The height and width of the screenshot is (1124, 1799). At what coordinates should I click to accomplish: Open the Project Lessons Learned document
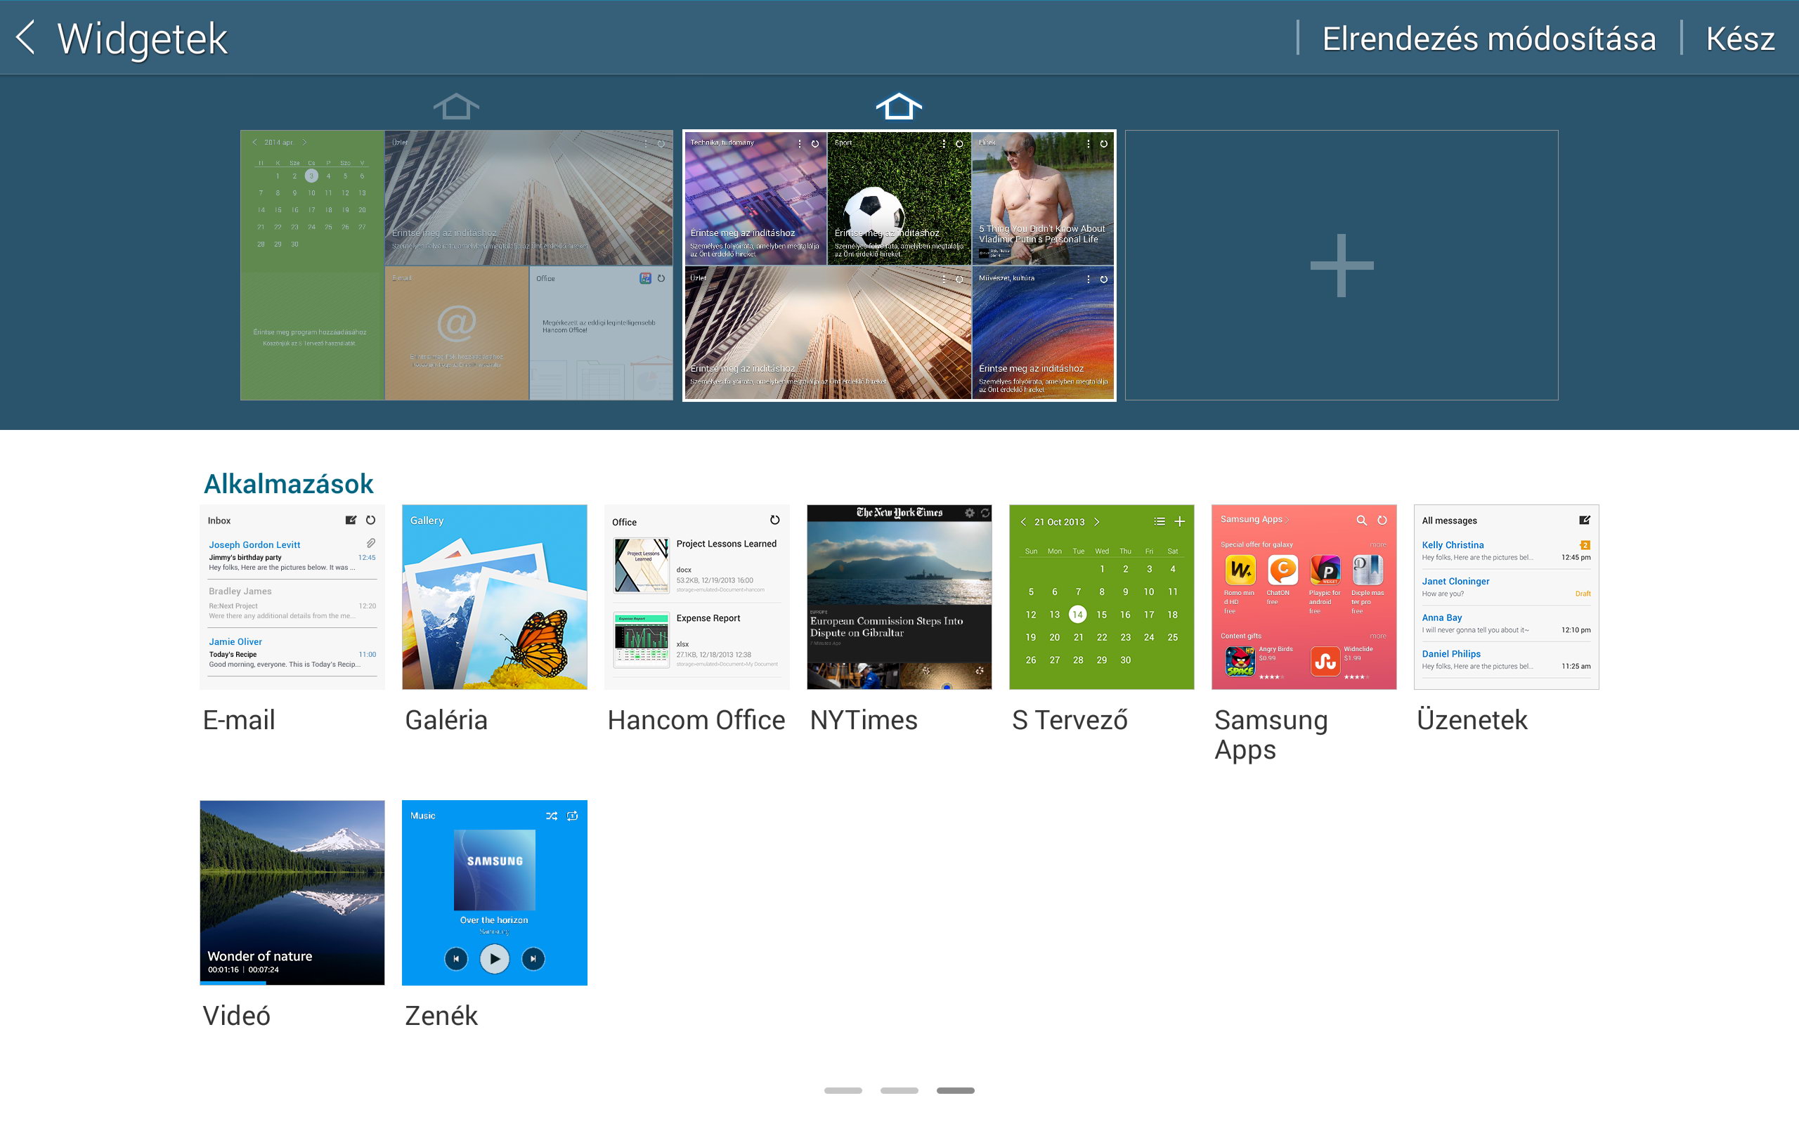pos(696,566)
